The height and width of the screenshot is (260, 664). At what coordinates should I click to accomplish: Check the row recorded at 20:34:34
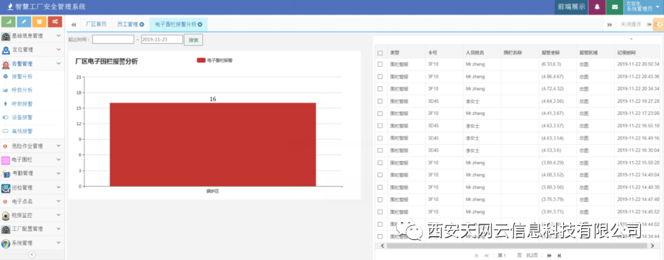pos(381,89)
